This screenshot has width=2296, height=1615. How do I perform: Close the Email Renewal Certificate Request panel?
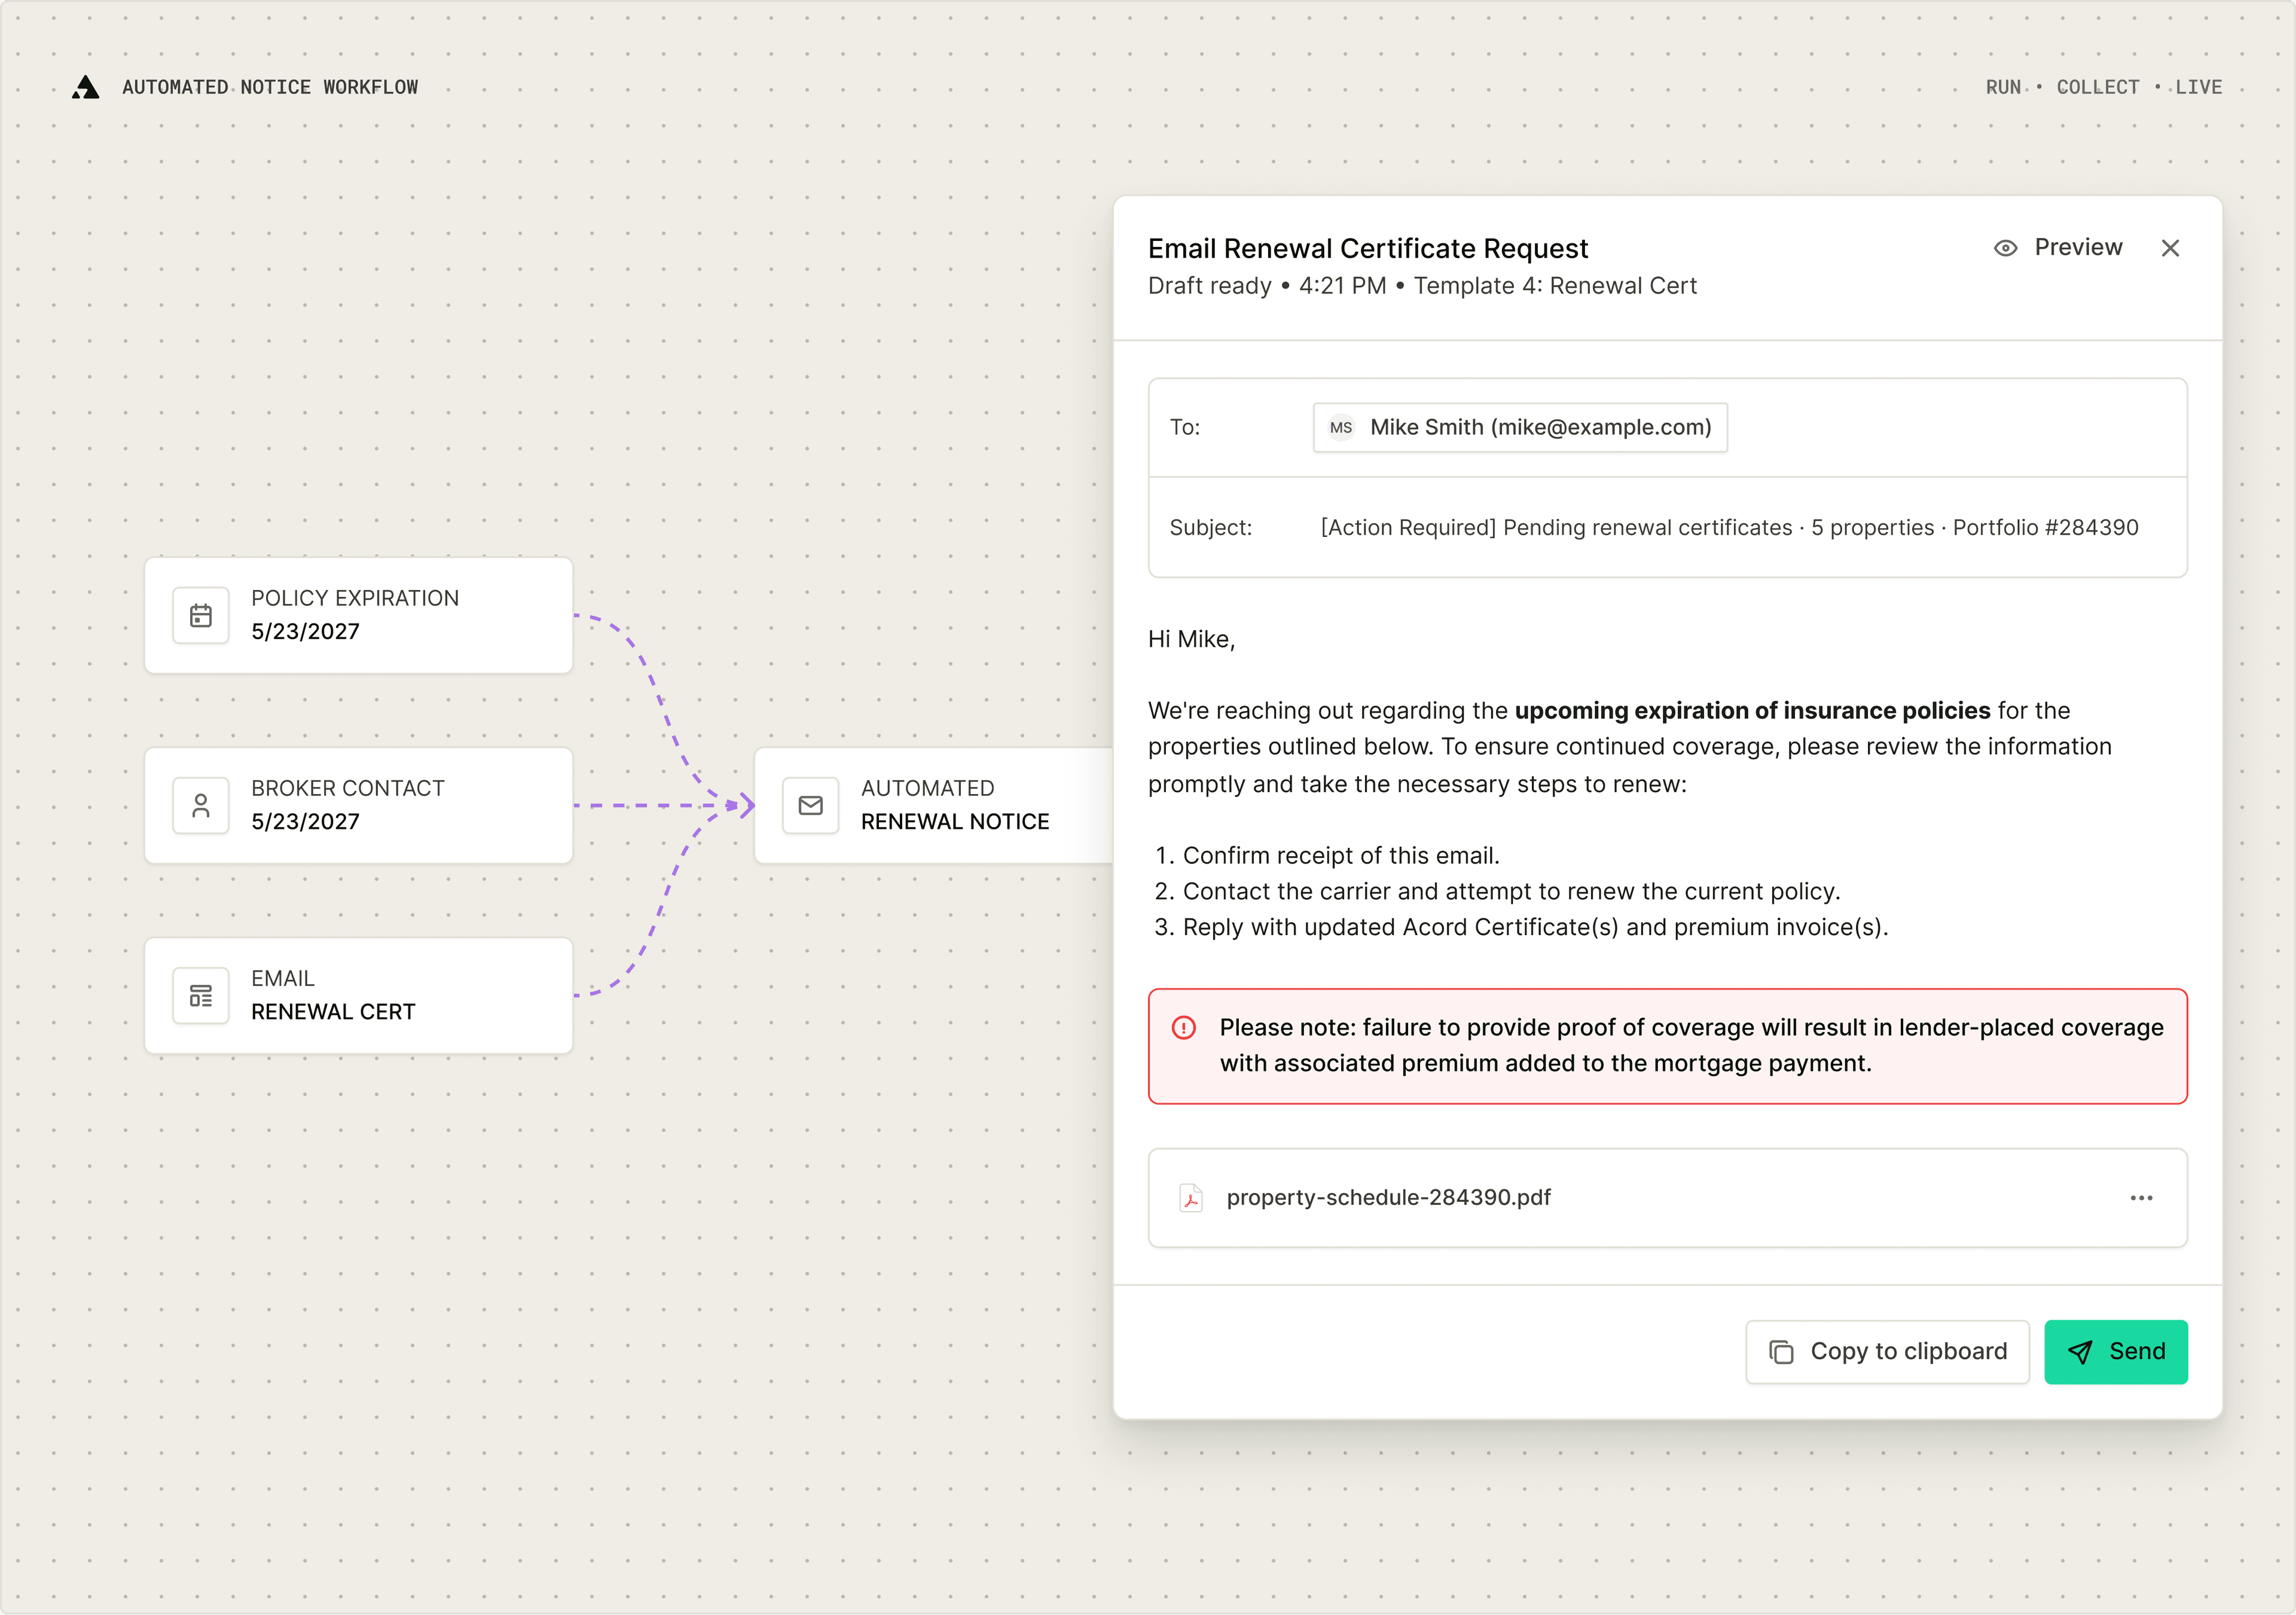click(2170, 248)
